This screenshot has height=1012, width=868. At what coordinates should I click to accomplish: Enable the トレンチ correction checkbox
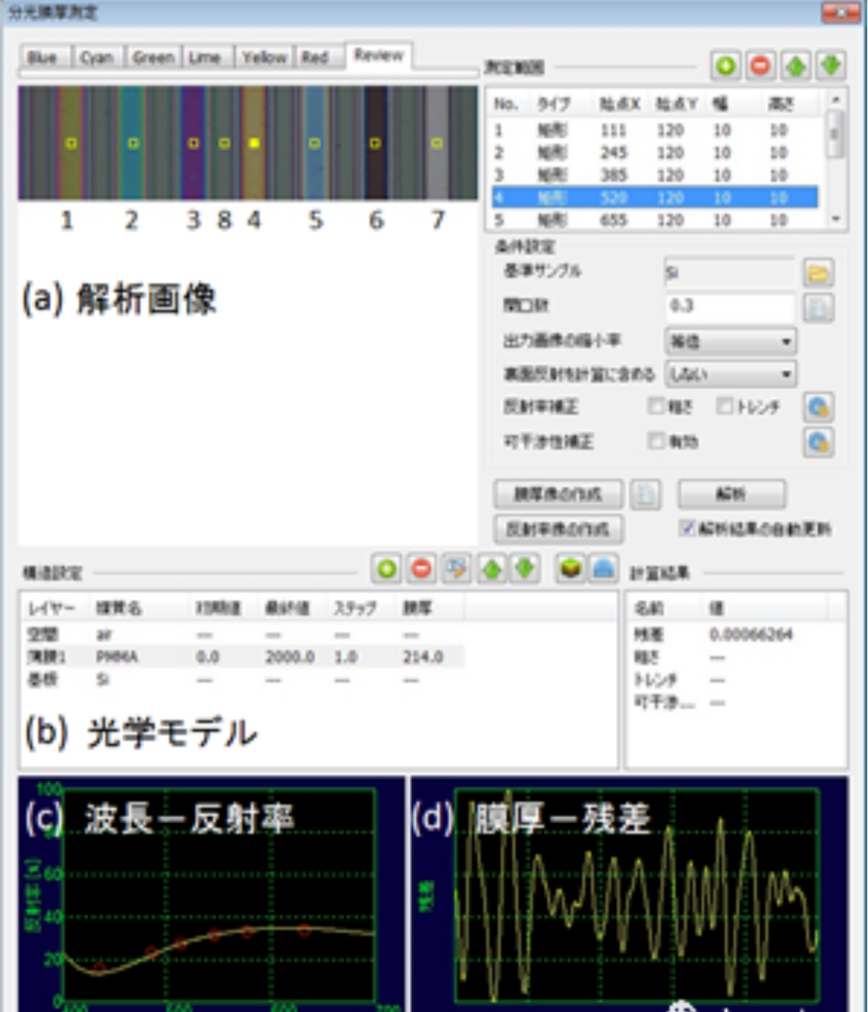[x=727, y=406]
